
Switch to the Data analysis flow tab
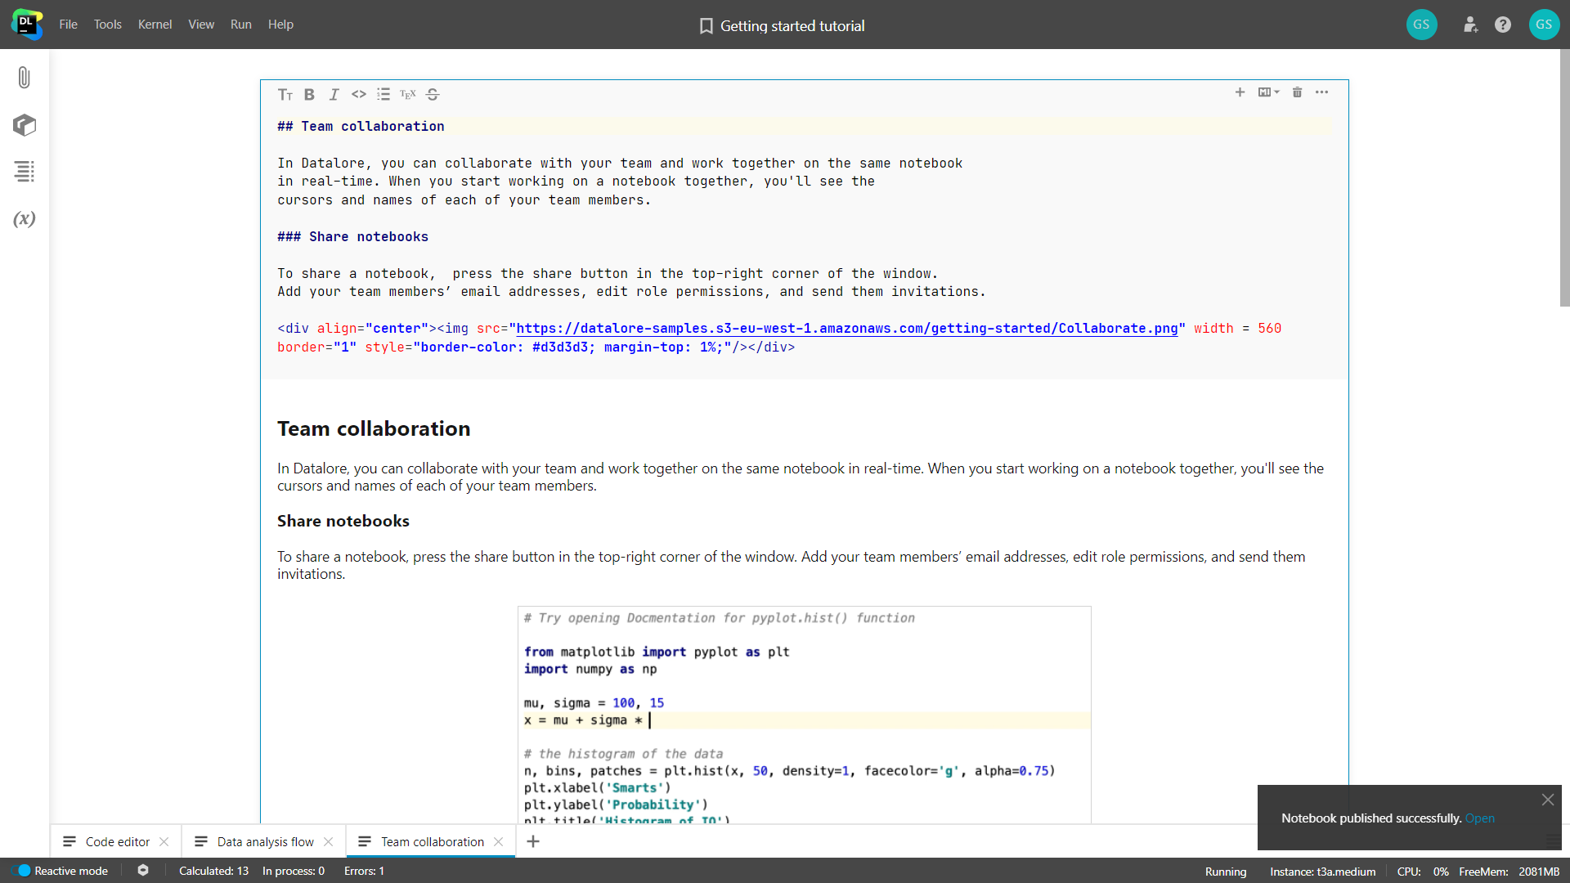263,841
